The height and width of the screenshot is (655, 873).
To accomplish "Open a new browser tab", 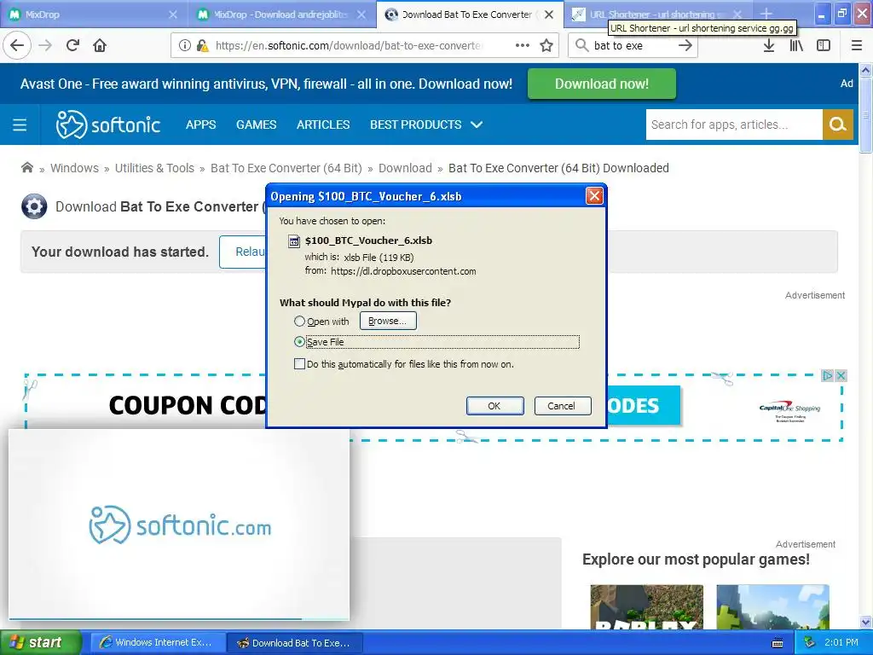I will coord(766,14).
